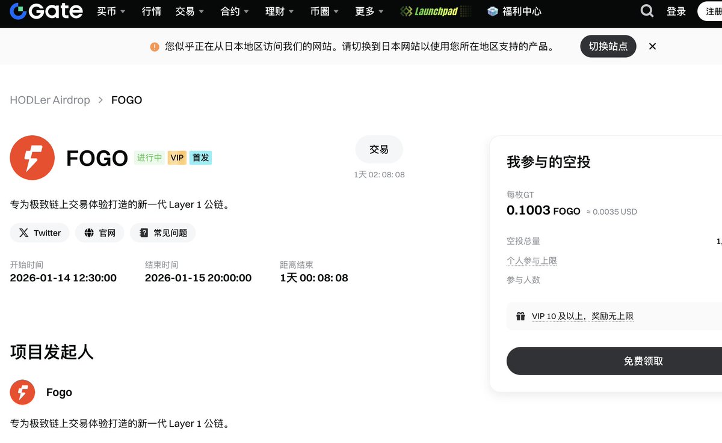722x443 pixels.
Task: Click start time 2026-01-14 12:30:00
Action: click(x=63, y=278)
